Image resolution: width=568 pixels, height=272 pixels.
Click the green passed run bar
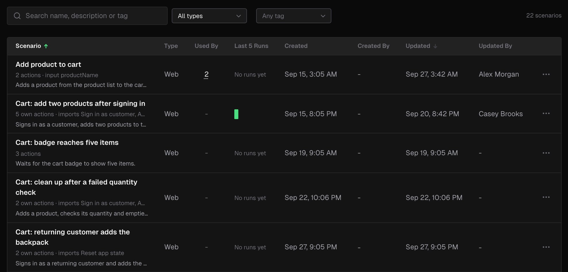(x=236, y=114)
